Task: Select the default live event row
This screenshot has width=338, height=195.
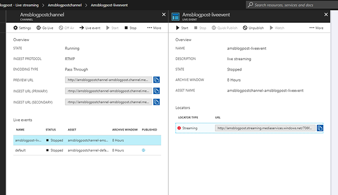Action: 87,150
